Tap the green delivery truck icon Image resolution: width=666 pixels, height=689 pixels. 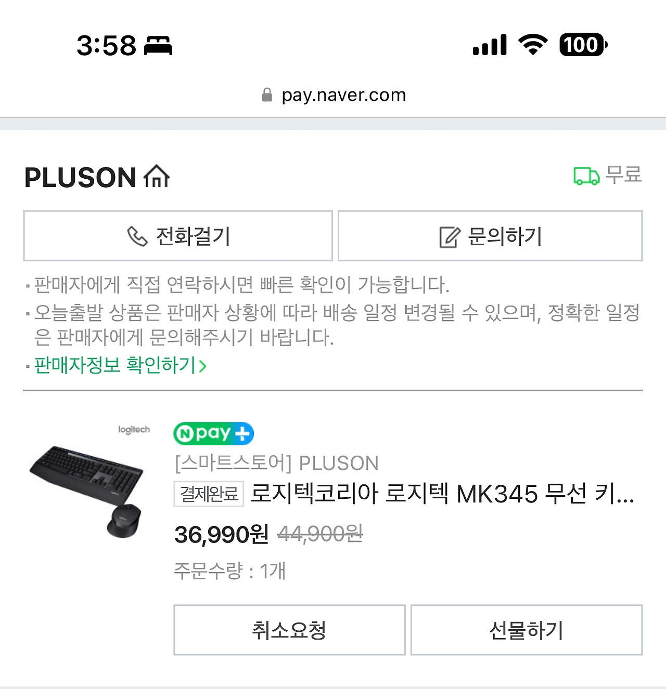point(586,176)
